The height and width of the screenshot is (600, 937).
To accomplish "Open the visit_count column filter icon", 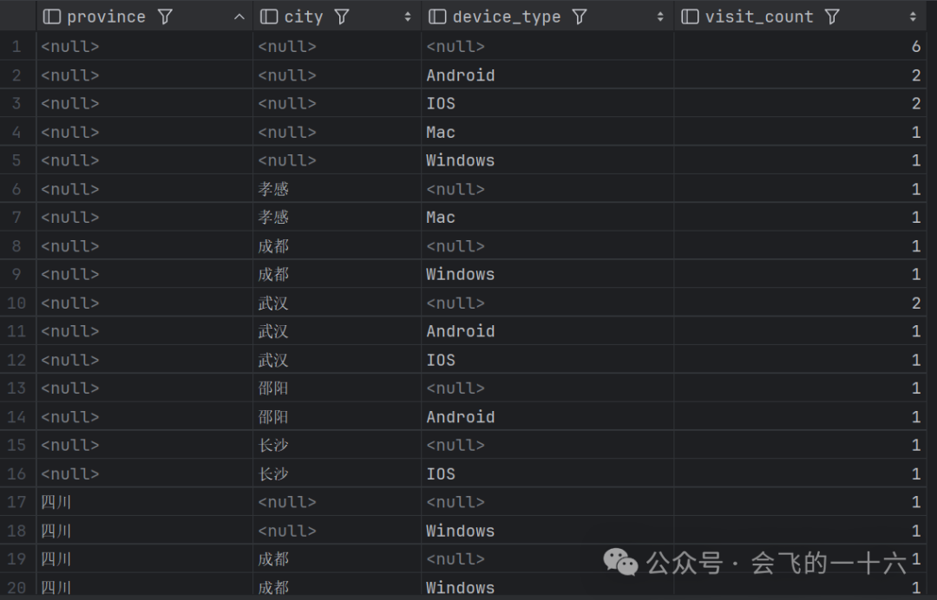I will point(832,16).
